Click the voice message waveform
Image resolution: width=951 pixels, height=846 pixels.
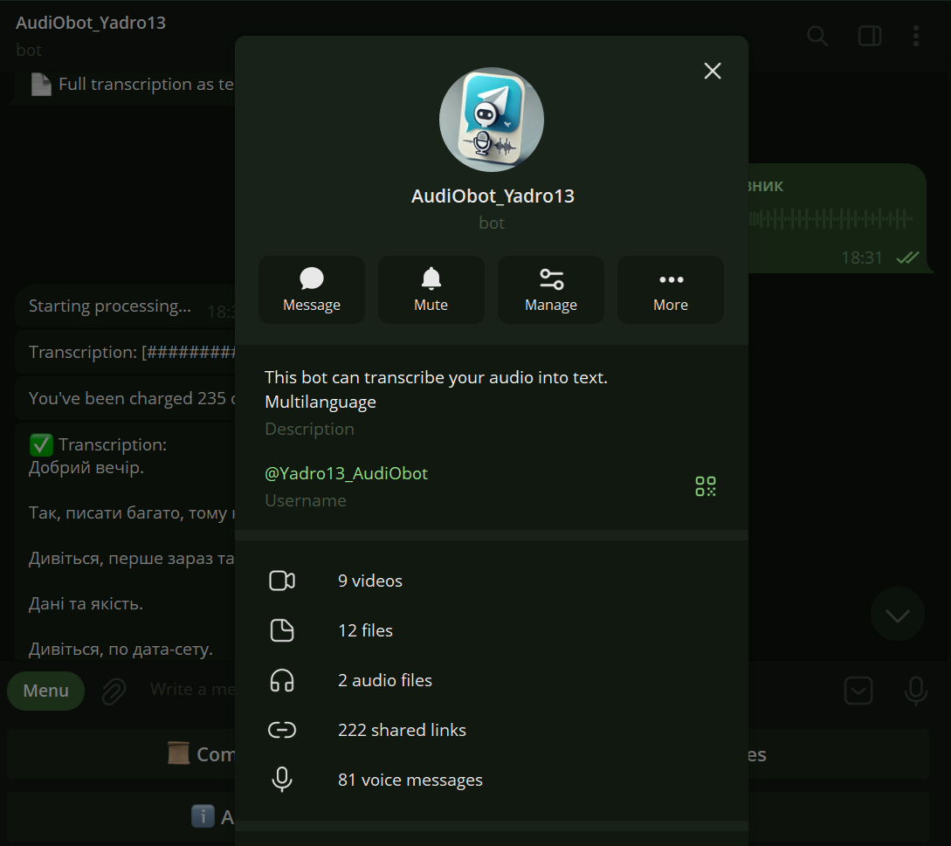tap(830, 219)
